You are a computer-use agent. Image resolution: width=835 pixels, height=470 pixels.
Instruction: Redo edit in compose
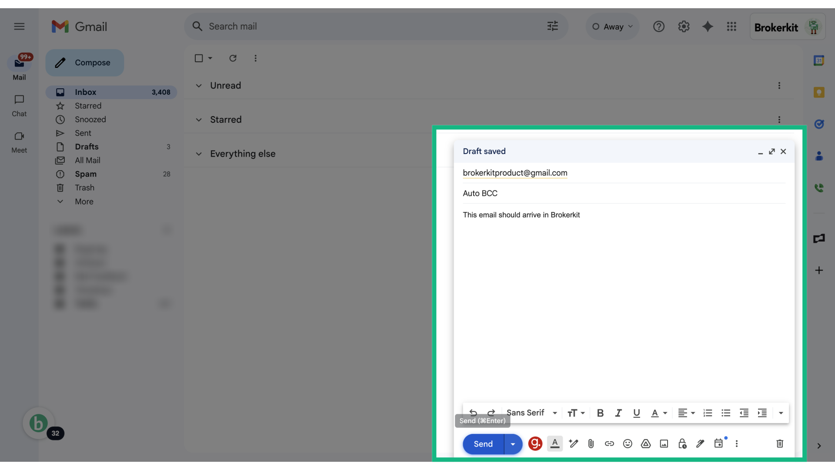pos(491,413)
